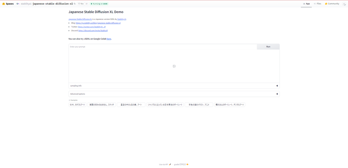This screenshot has height=168, width=348.
Task: Open the Stability AI link
Action: (122, 19)
